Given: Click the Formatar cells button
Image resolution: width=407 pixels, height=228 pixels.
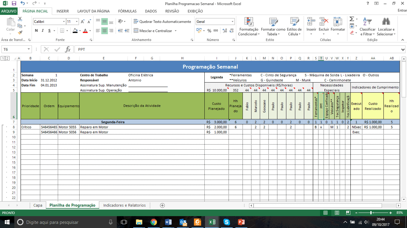Looking at the screenshot, I should pos(338,27).
